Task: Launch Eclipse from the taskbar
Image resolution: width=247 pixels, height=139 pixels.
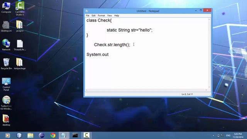Action: (42, 136)
